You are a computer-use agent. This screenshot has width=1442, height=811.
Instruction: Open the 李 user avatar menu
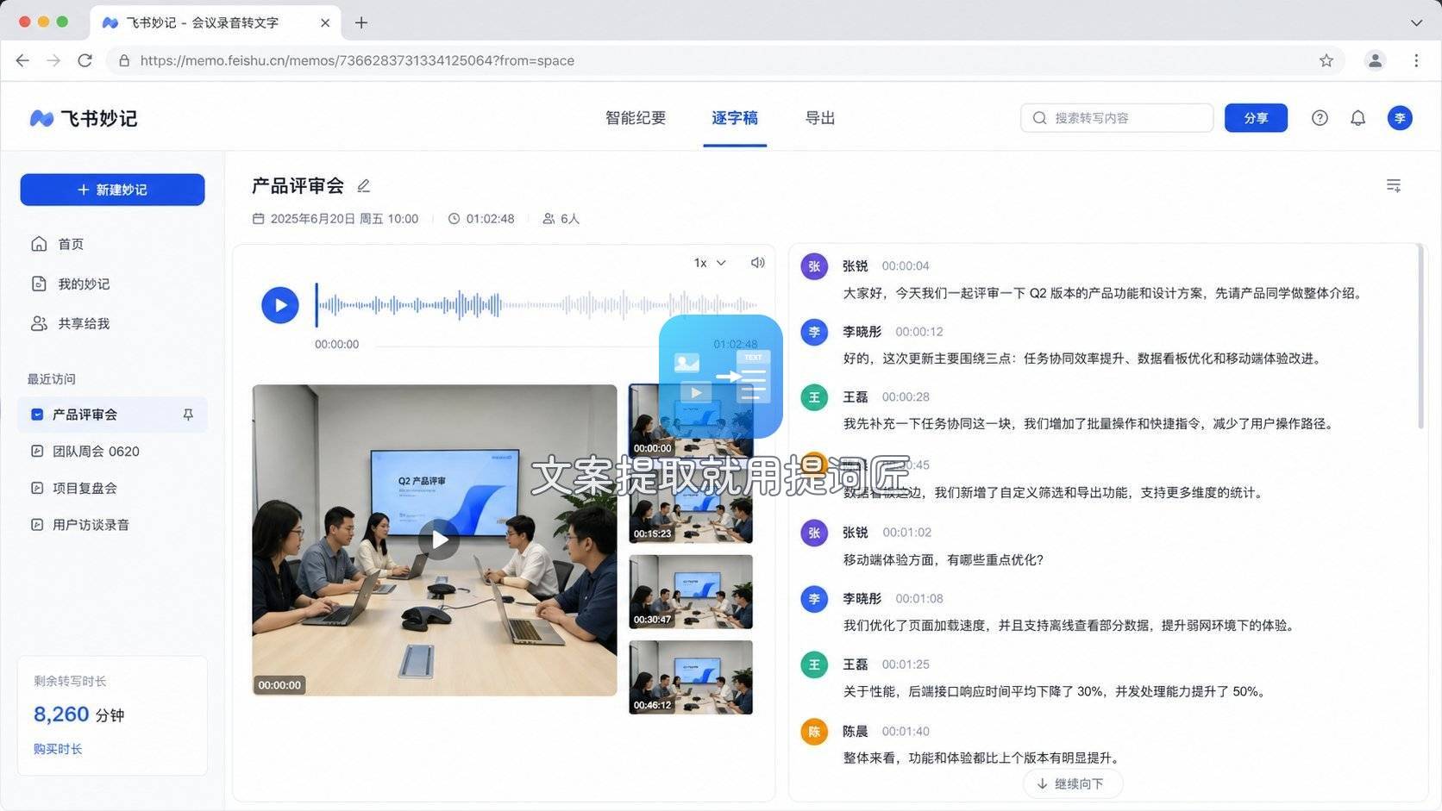click(1400, 118)
